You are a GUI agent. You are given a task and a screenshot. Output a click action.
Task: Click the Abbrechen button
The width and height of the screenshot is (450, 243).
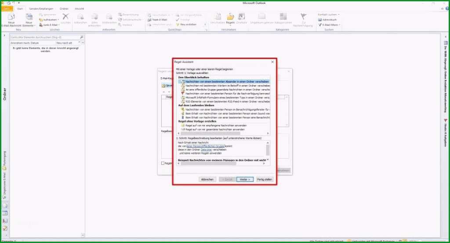(207, 179)
